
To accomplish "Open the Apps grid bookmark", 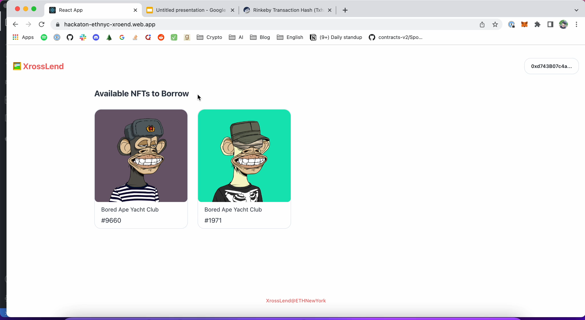I will (x=23, y=37).
